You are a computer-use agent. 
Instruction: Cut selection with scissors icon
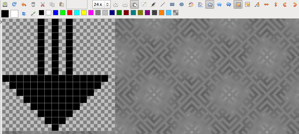(x=43, y=4)
